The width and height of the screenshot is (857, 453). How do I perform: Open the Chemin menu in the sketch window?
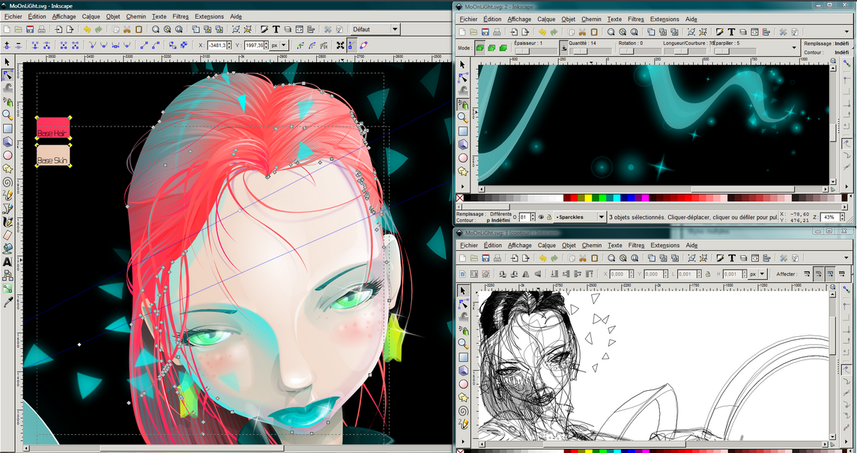click(x=591, y=246)
